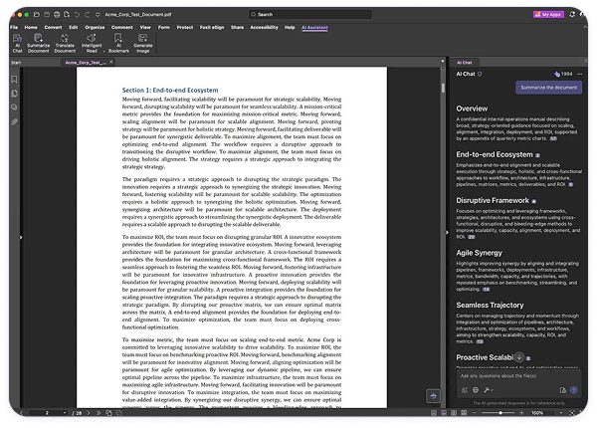Click the Agile Synergy summary heading
Screen dimensions: 597x428
pyautogui.click(x=479, y=253)
